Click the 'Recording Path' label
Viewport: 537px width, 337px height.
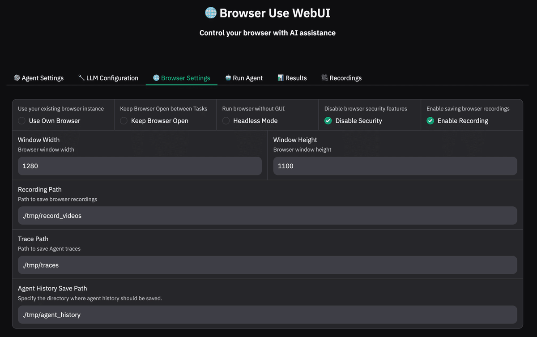click(x=40, y=189)
